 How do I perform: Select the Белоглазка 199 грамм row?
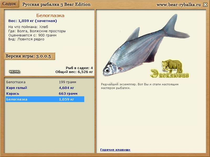[45, 82]
